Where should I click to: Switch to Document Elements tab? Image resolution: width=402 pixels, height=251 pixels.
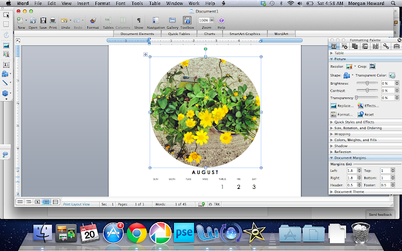point(137,34)
